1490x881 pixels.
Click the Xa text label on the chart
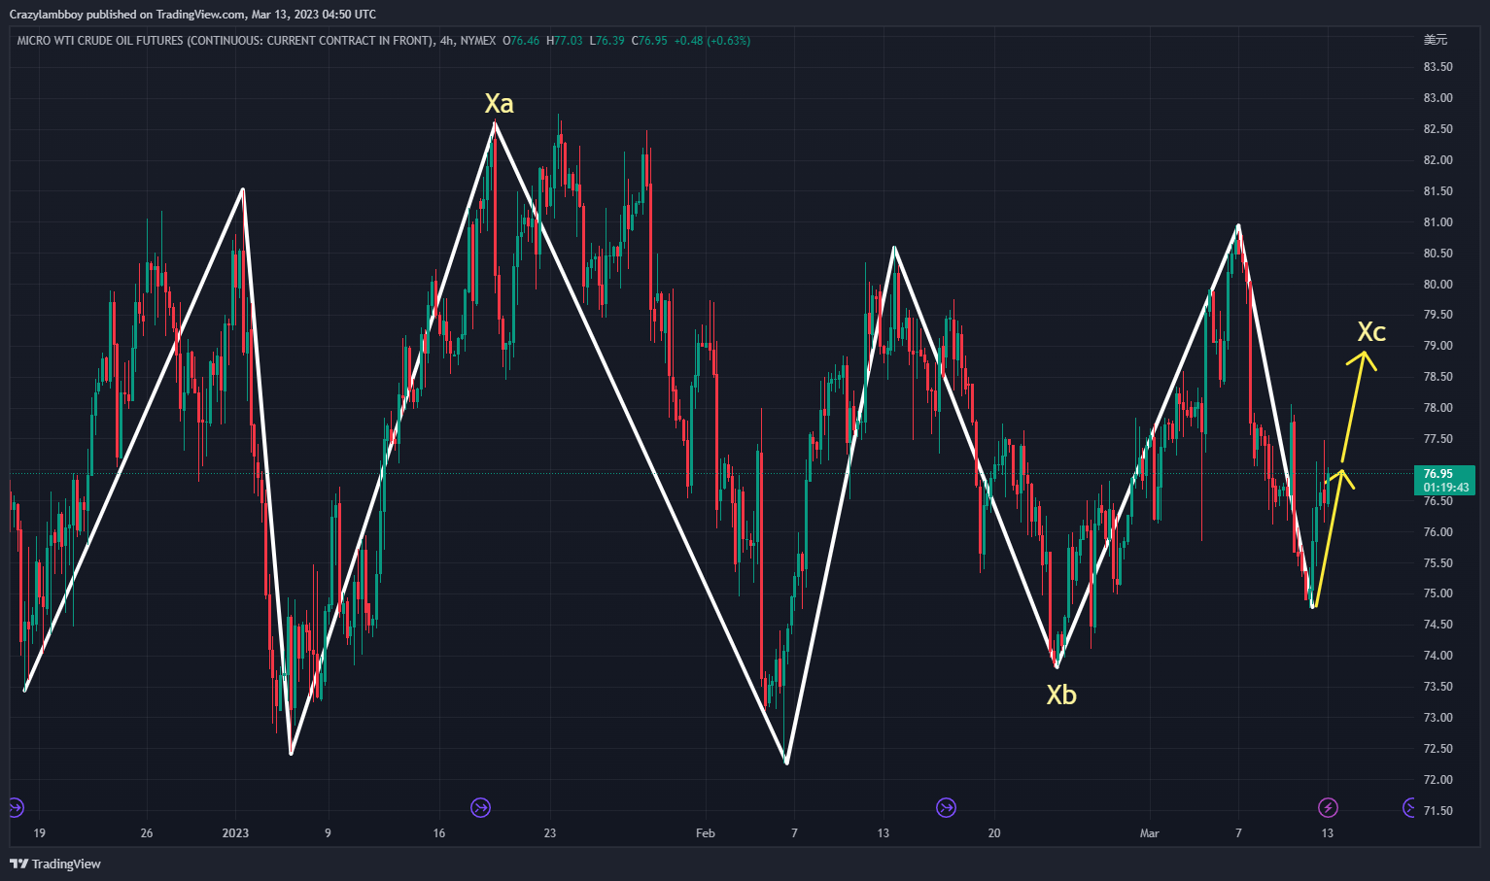[x=500, y=104]
